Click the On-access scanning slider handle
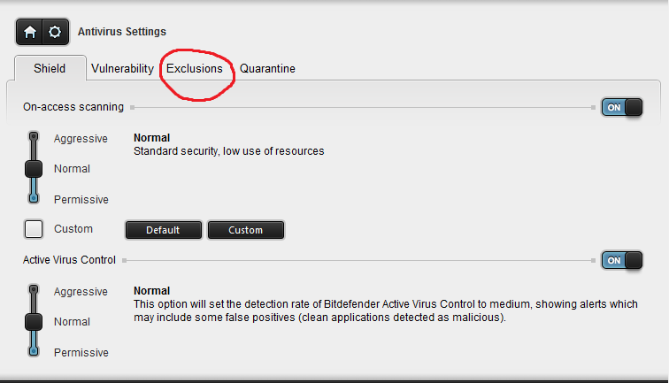This screenshot has height=383, width=669. pos(34,168)
